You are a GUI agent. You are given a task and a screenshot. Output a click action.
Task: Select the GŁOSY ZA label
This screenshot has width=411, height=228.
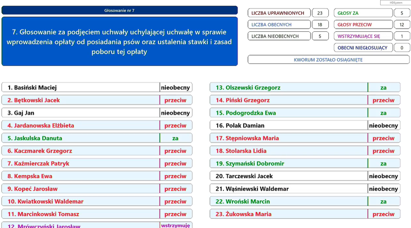click(363, 13)
